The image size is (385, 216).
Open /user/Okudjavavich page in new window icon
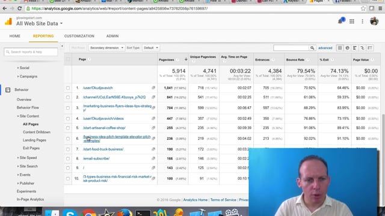pos(153,88)
